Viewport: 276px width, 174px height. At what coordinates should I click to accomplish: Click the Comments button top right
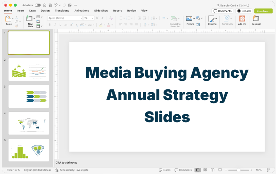tap(223, 11)
